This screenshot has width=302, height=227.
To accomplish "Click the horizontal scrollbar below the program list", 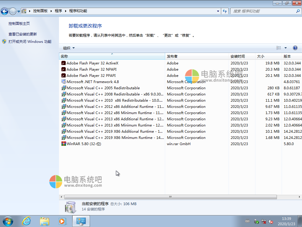I will point(170,196).
